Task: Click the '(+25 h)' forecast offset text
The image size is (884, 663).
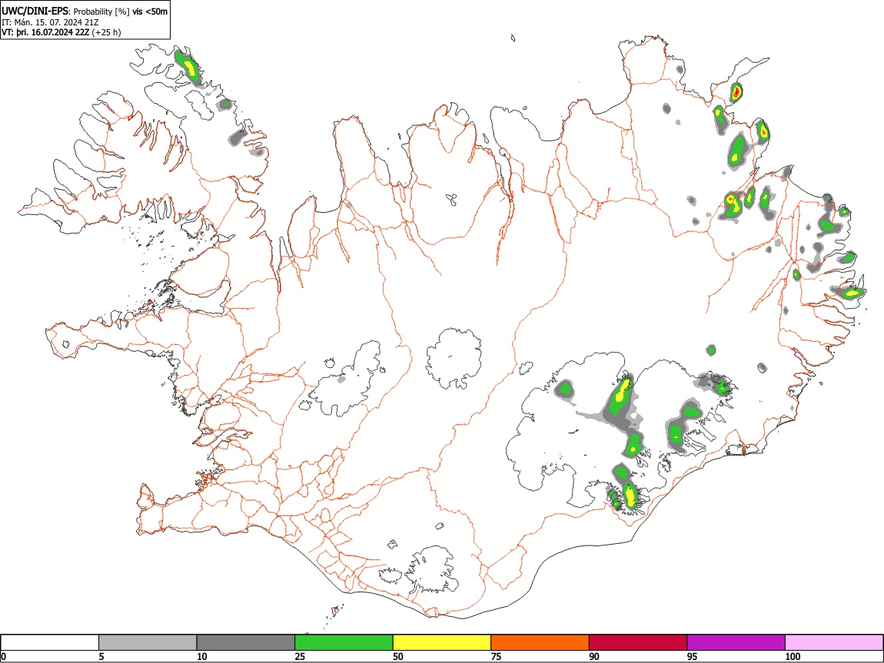Action: pos(106,32)
